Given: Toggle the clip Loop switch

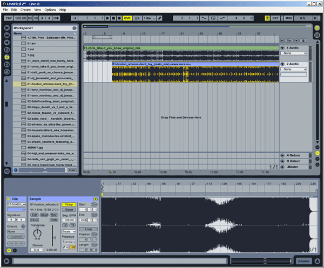Looking at the screenshot, I should pos(87,229).
